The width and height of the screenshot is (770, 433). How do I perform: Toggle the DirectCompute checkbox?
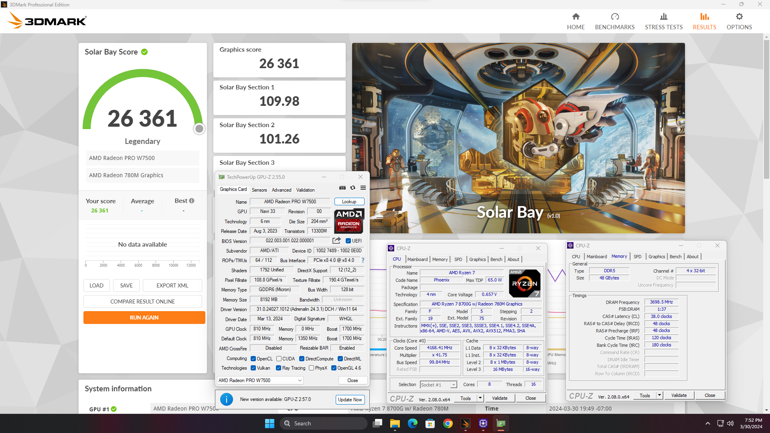click(x=302, y=359)
